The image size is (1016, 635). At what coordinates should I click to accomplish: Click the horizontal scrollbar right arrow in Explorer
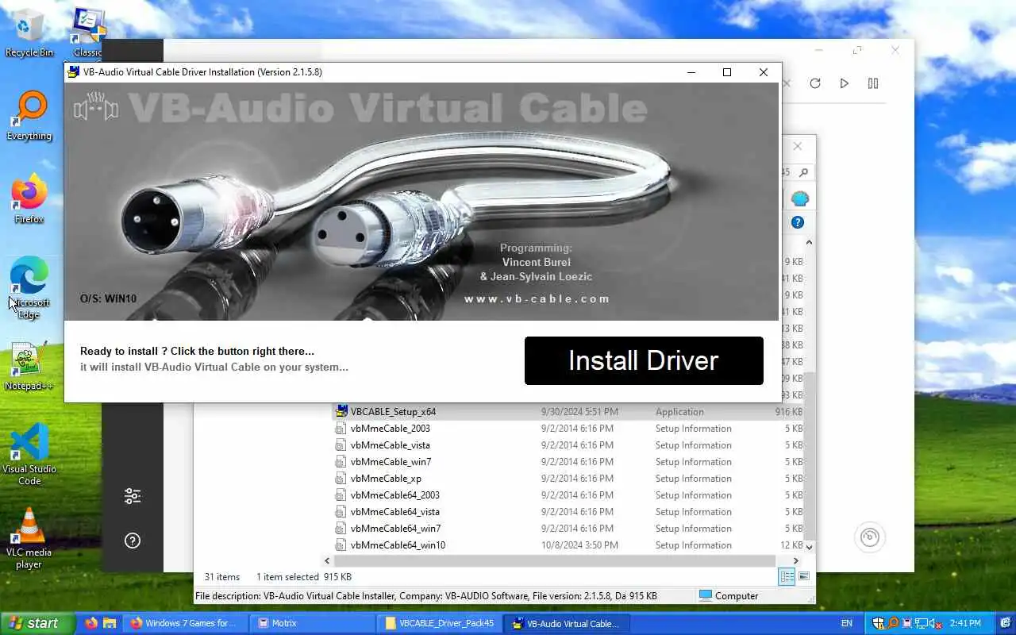point(796,560)
